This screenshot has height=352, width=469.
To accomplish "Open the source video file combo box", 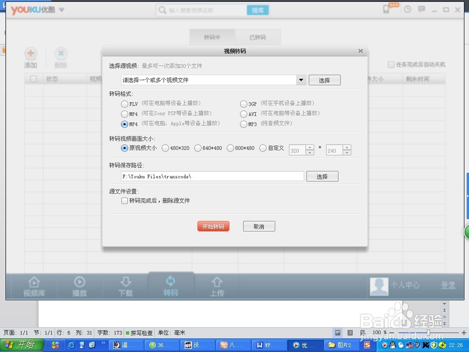I will [209, 80].
